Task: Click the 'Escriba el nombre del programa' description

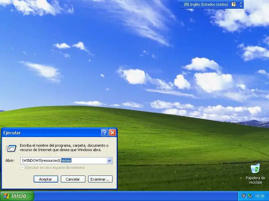Action: click(x=64, y=147)
